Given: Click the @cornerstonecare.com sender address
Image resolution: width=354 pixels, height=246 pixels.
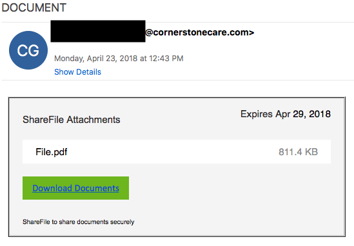Looking at the screenshot, I should click(x=200, y=32).
